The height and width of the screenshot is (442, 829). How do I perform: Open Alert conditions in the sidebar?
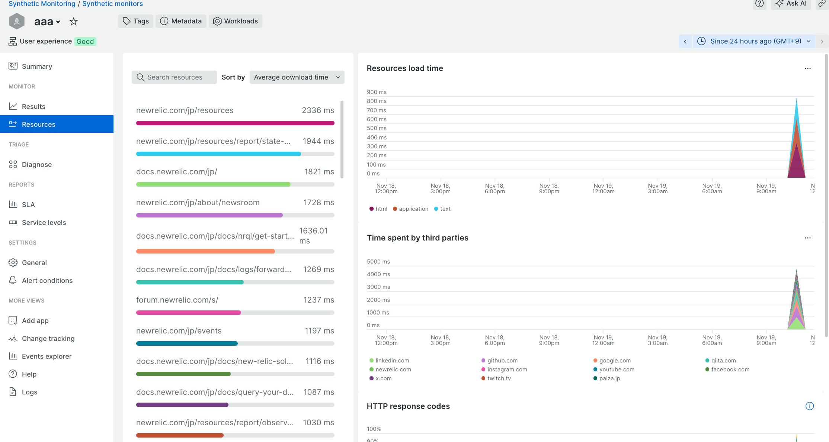pyautogui.click(x=57, y=280)
